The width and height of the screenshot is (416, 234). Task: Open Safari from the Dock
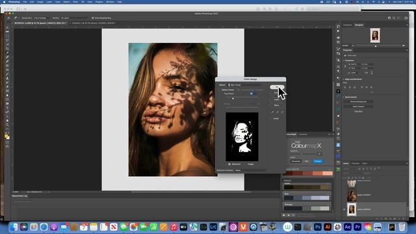click(x=44, y=227)
